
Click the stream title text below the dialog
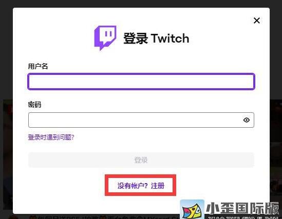pyautogui.click(x=104, y=216)
